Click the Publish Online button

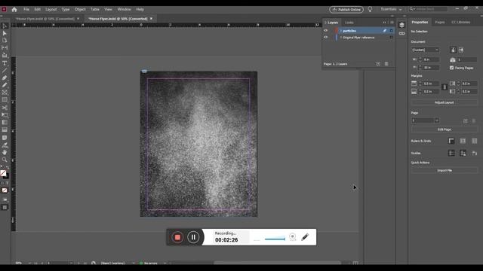pyautogui.click(x=346, y=10)
